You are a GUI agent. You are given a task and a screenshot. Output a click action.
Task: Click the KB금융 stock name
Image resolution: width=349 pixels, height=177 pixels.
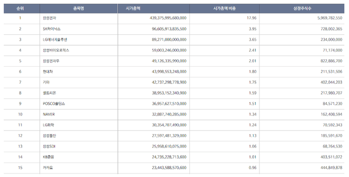48,157
